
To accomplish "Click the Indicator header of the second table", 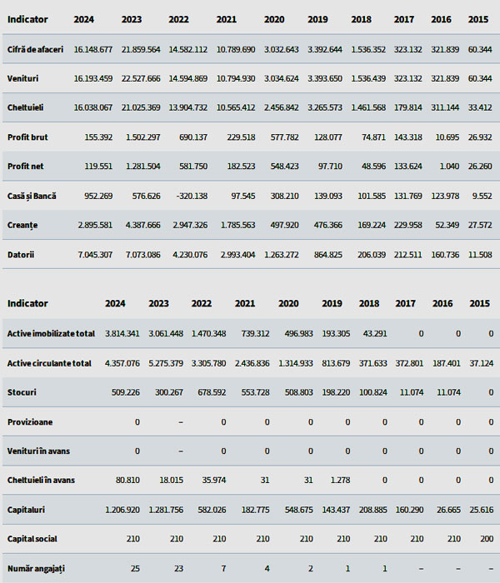I will 27,303.
